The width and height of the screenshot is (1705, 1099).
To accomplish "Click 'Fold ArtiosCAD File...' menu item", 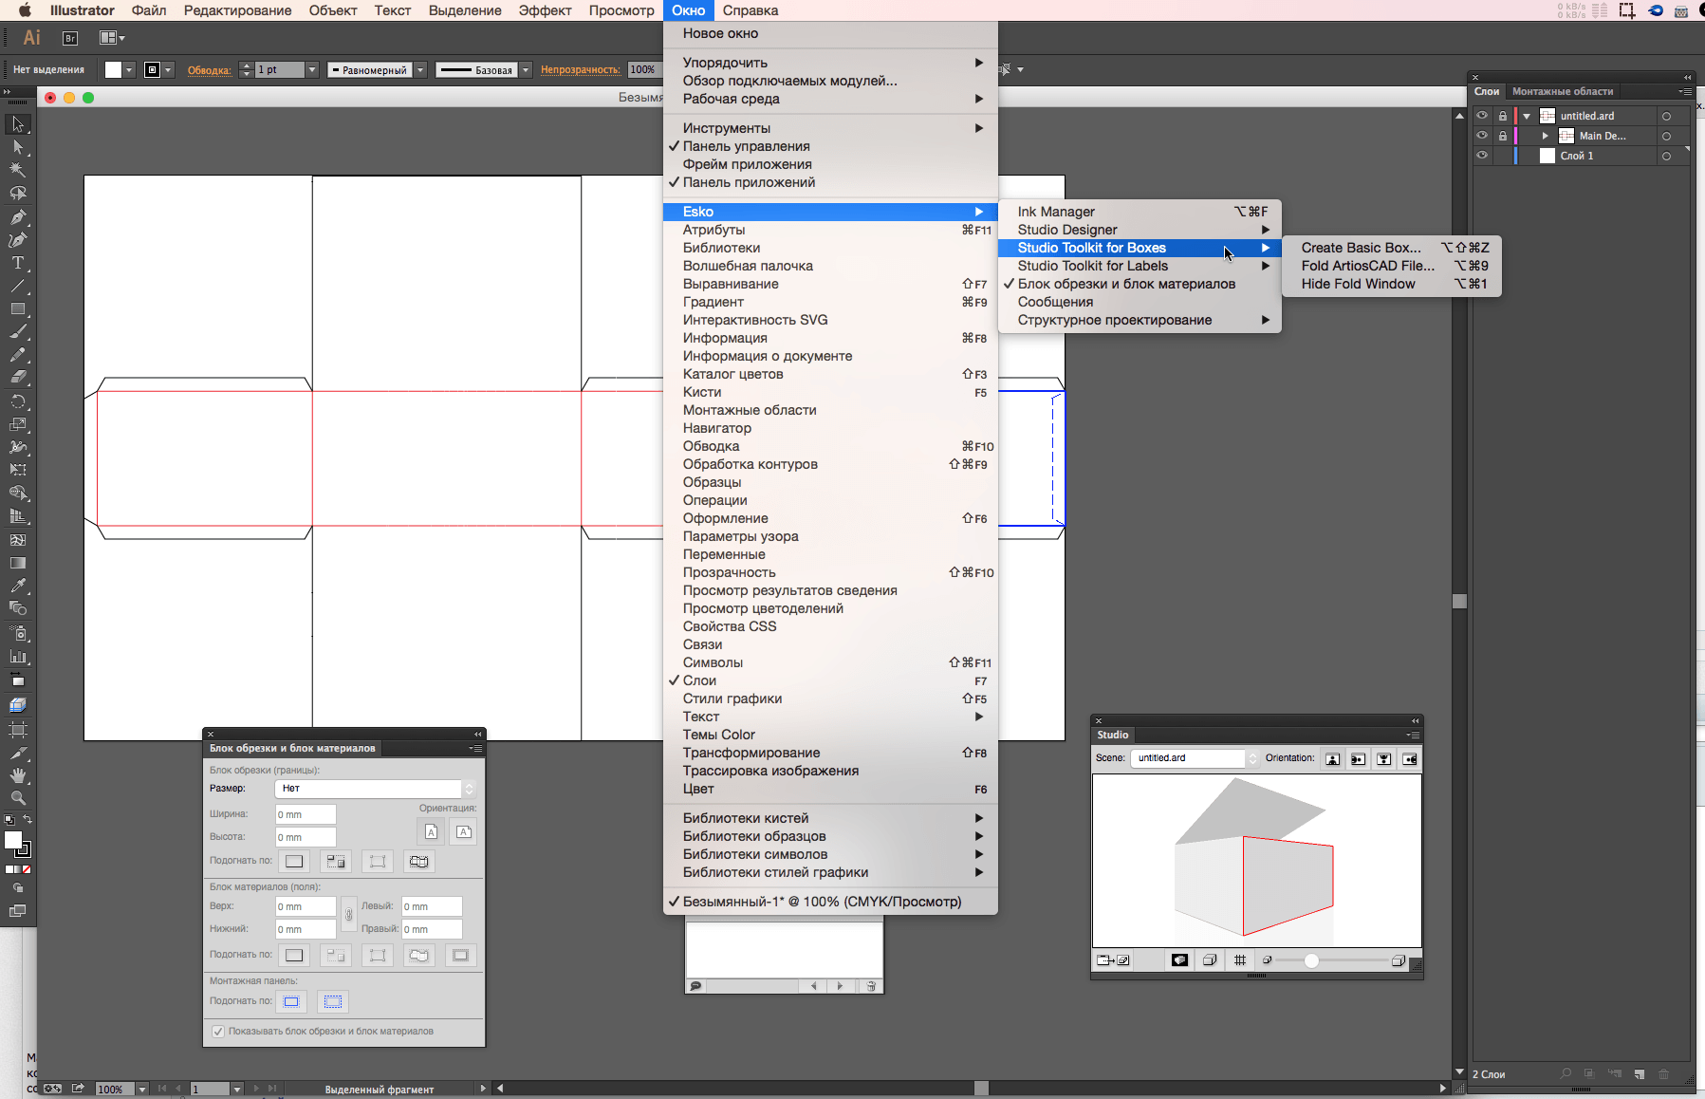I will (1391, 266).
